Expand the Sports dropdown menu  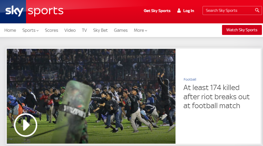(30, 30)
